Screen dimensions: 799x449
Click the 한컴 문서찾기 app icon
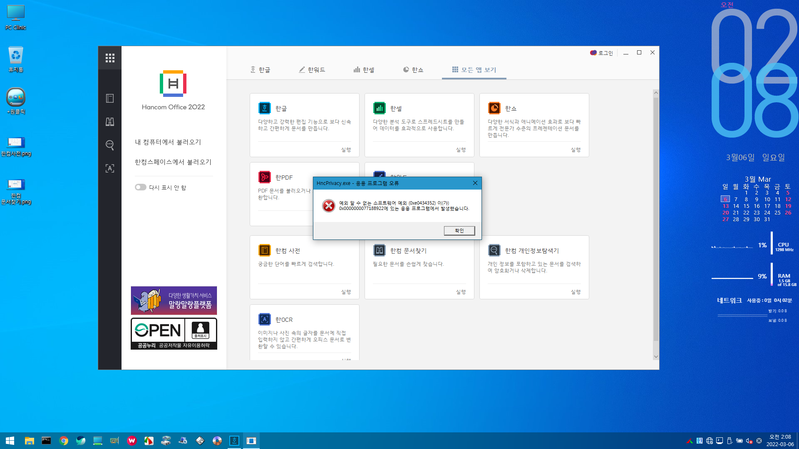[x=380, y=250]
